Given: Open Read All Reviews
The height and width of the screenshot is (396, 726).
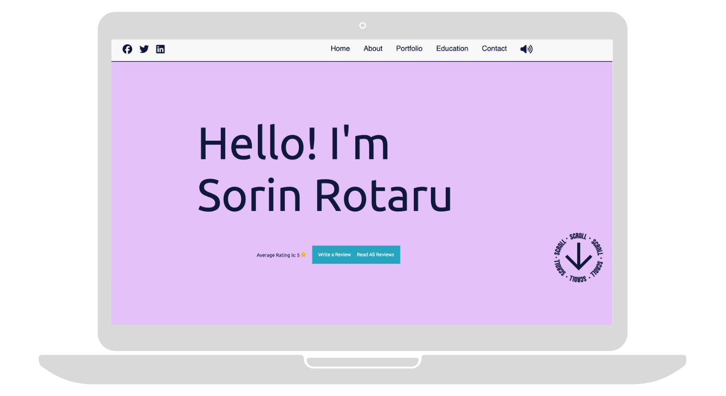Looking at the screenshot, I should coord(375,255).
